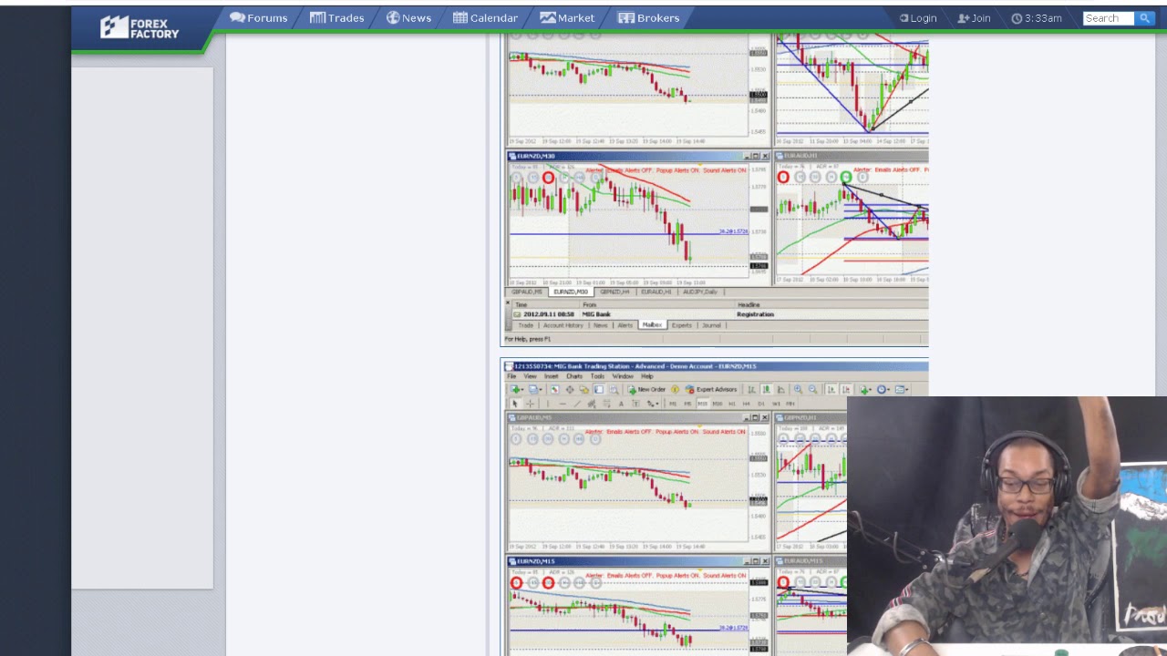Open the Trade tab in the terminal panel
This screenshot has width=1167, height=656.
pyautogui.click(x=526, y=325)
